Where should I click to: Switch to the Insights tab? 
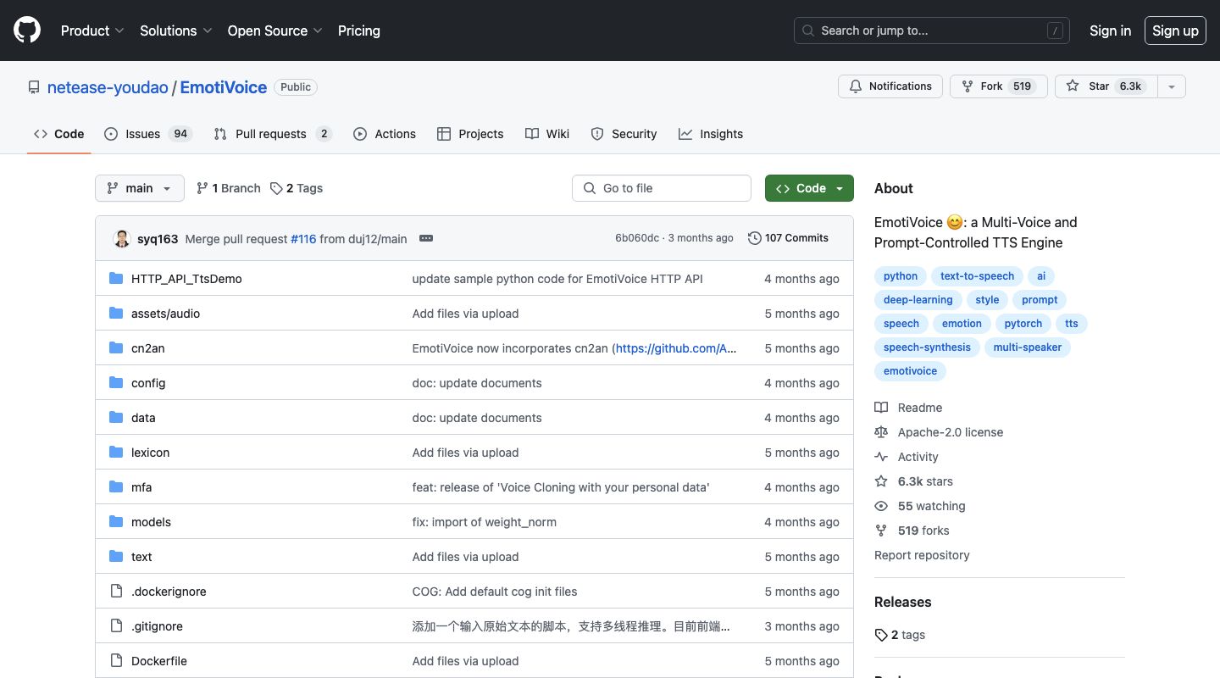[711, 134]
